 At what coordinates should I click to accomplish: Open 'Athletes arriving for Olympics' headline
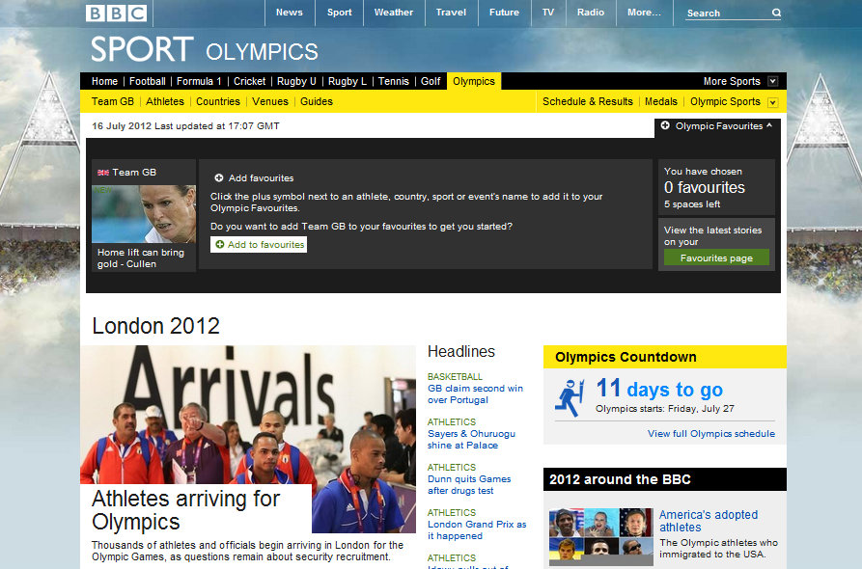[x=185, y=509]
